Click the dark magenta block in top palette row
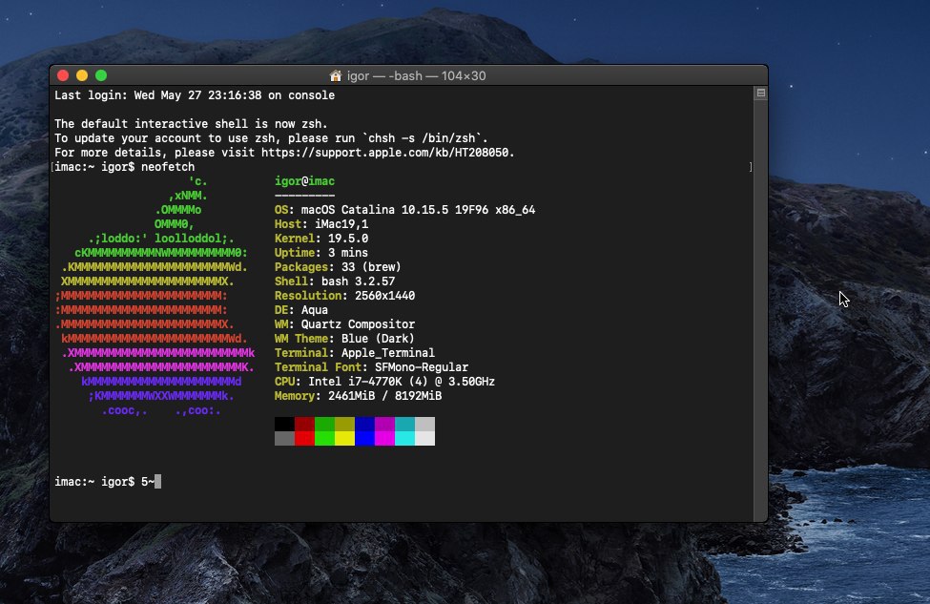Screen dimensions: 930x604 [x=385, y=424]
